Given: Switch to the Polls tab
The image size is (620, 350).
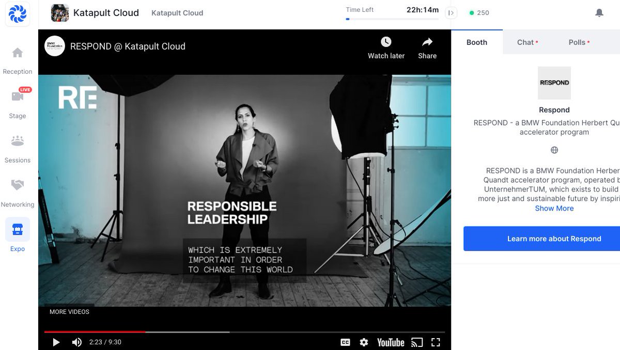Looking at the screenshot, I should pos(579,42).
